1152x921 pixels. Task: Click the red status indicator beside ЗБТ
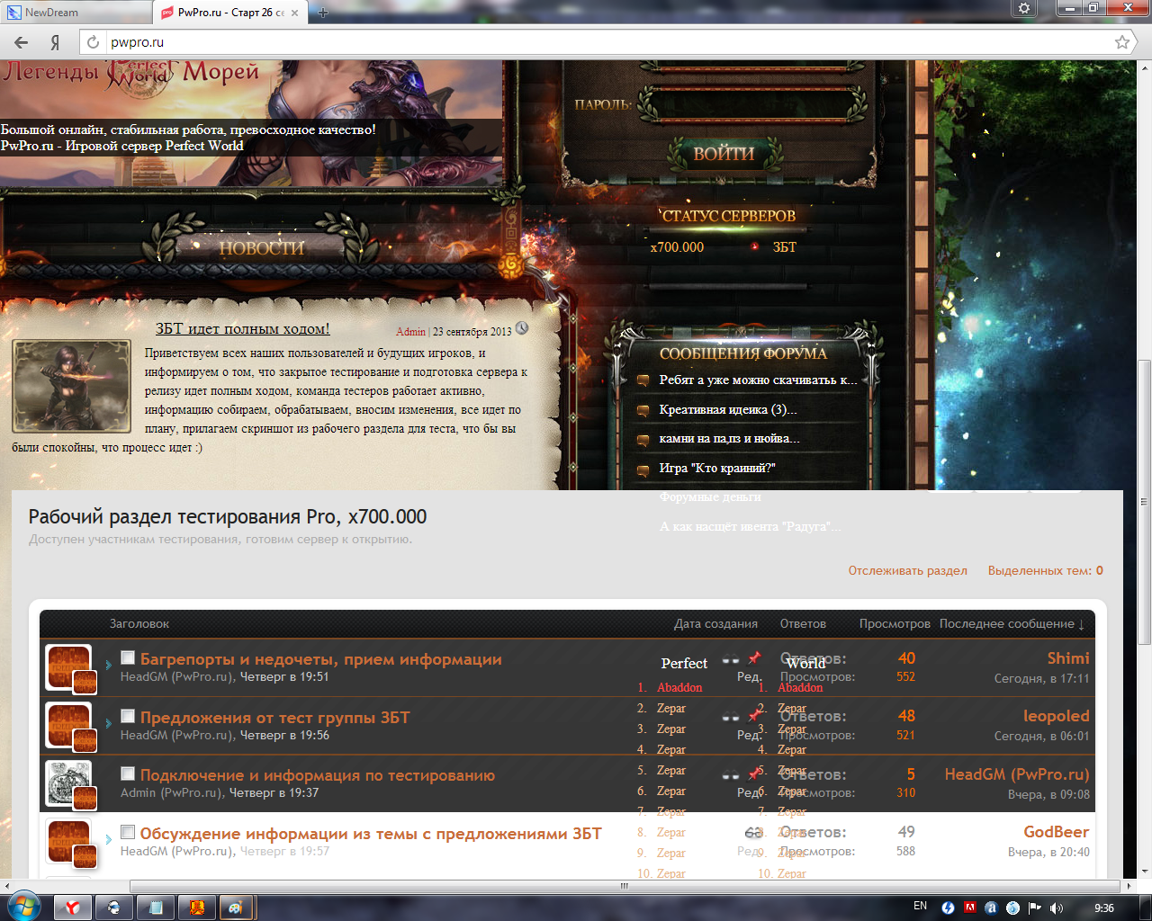tap(754, 246)
